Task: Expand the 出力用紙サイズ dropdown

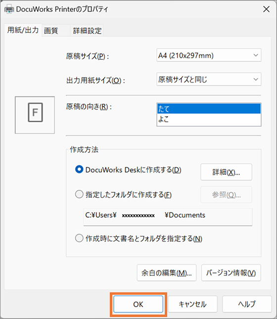Action: pyautogui.click(x=209, y=79)
